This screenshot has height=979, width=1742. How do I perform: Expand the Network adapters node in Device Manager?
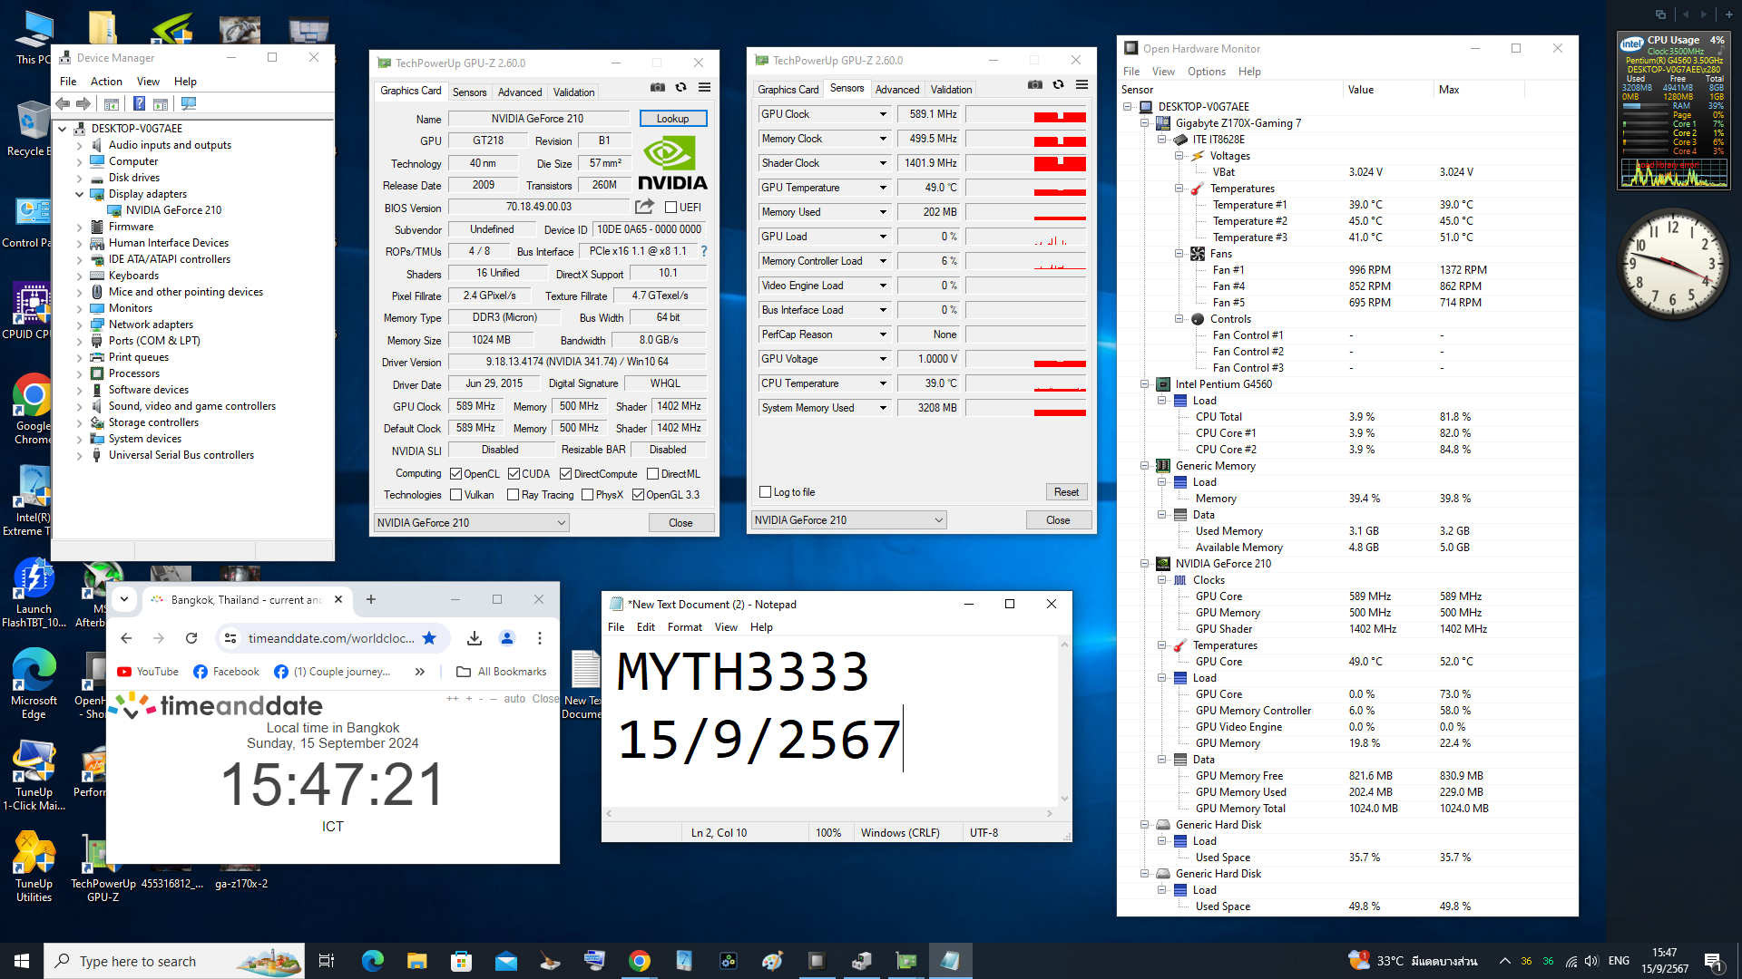[79, 325]
